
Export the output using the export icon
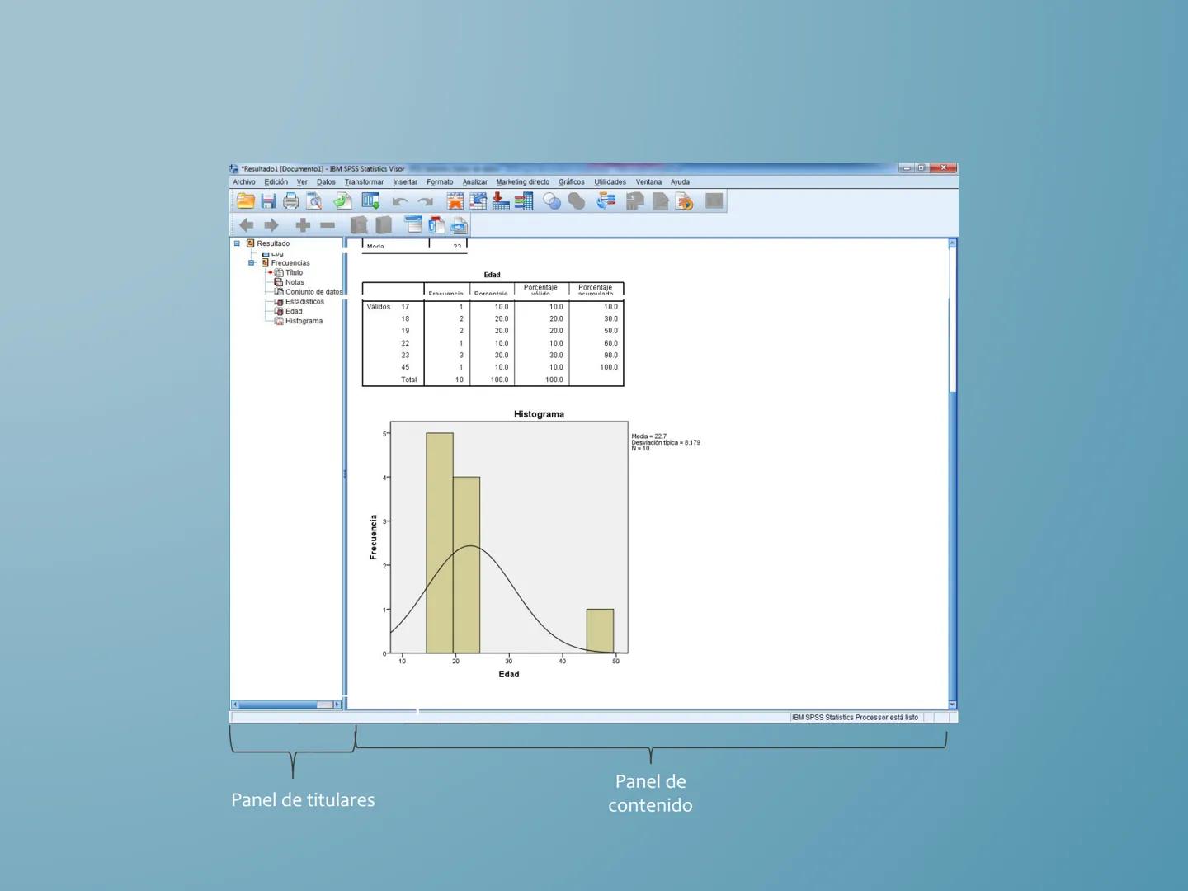(343, 200)
